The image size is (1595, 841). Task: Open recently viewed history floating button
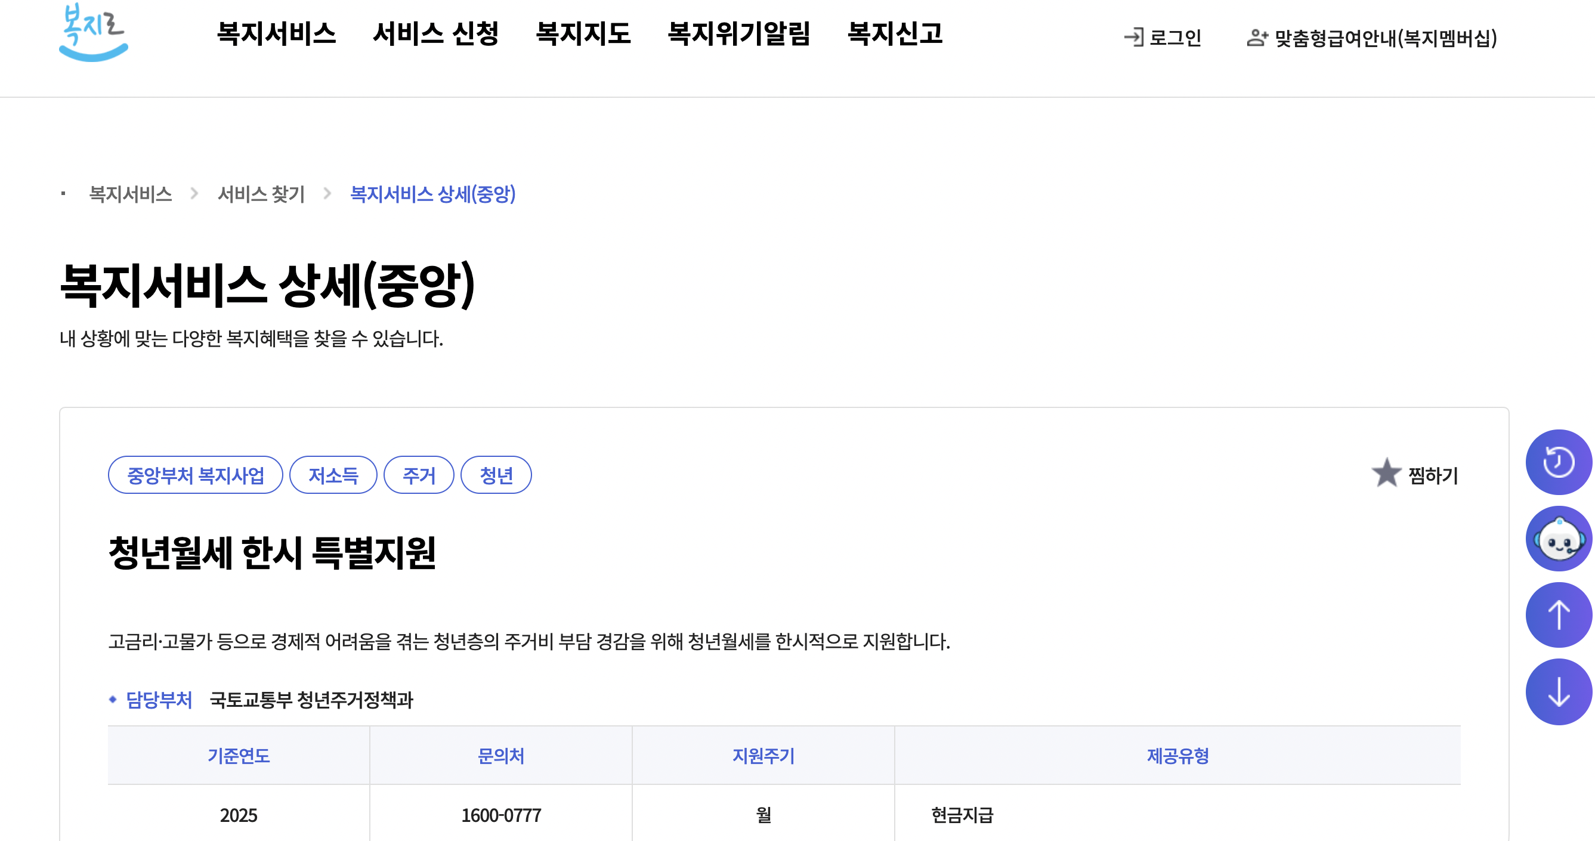tap(1559, 462)
